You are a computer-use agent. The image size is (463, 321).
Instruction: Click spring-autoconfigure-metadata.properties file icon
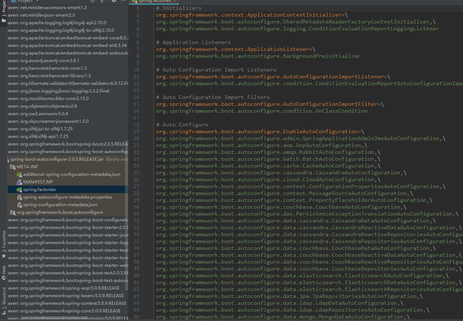pyautogui.click(x=19, y=197)
